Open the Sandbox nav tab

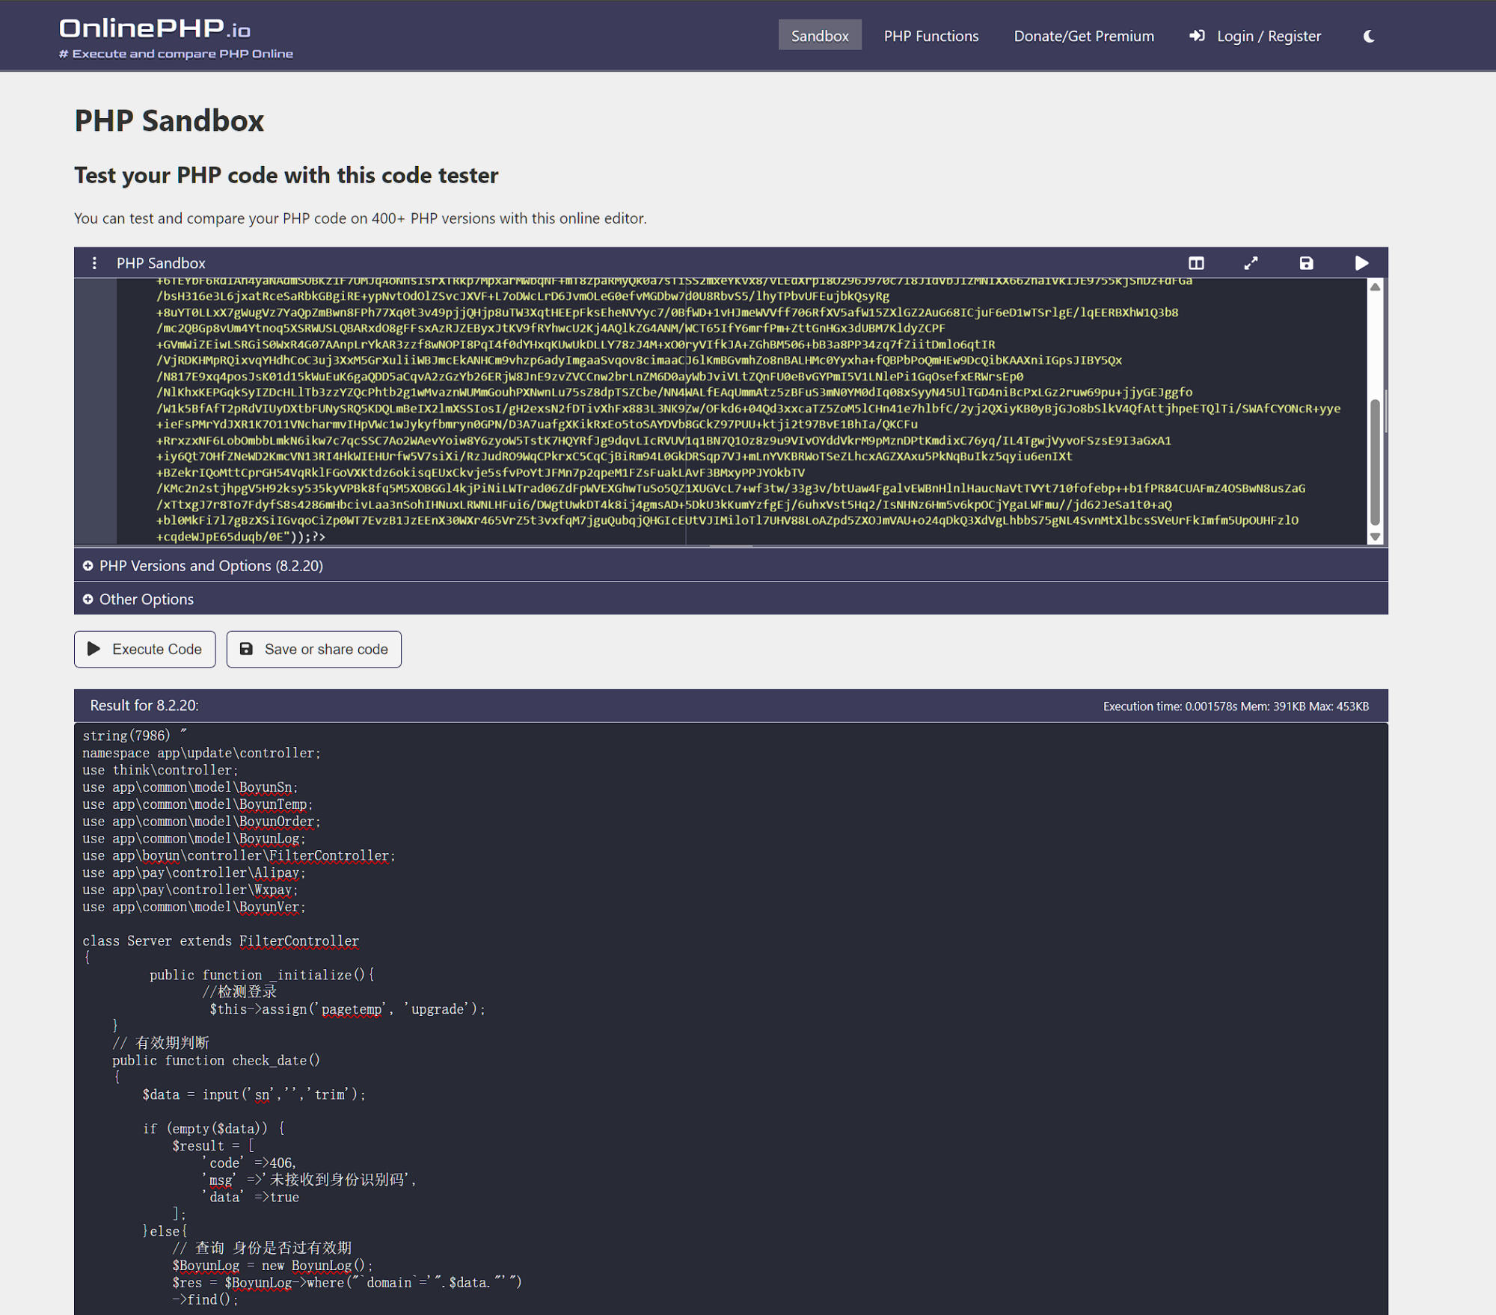(x=820, y=36)
